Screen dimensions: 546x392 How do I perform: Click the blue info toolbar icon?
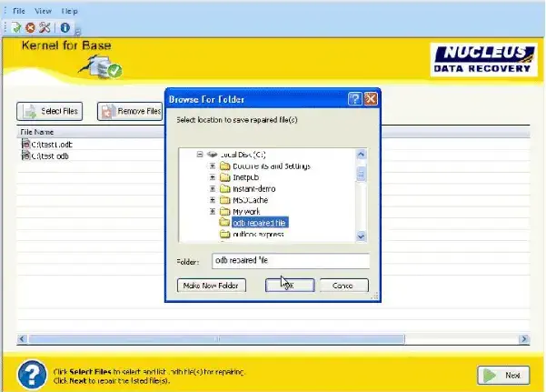tap(65, 27)
